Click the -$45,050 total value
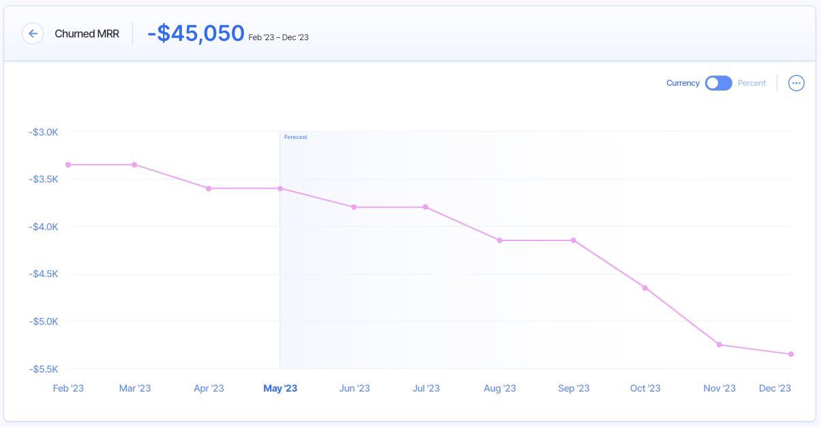This screenshot has height=427, width=821. click(196, 33)
